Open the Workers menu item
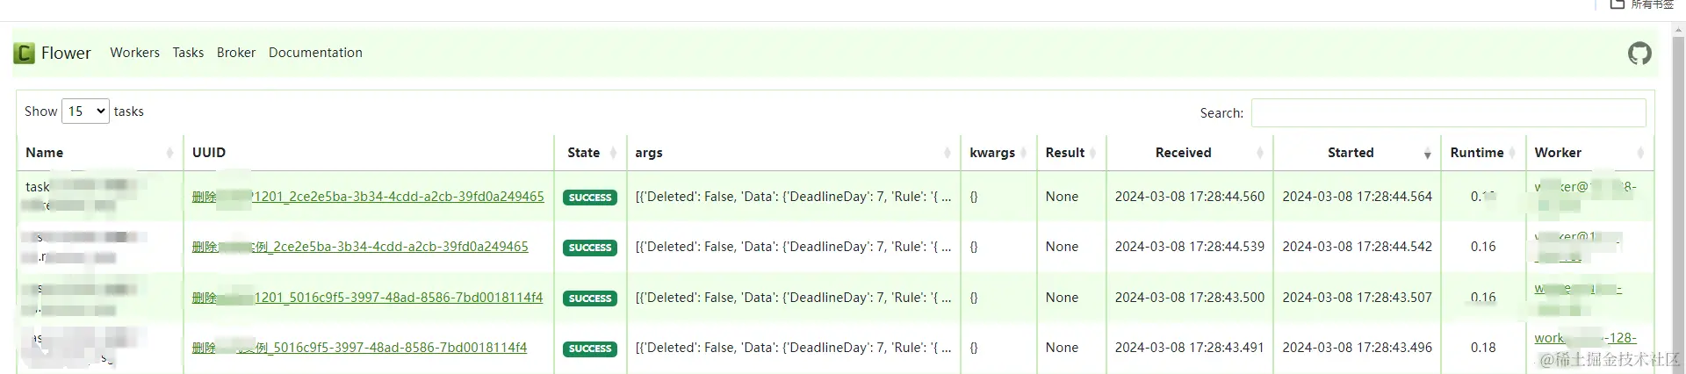 pos(134,53)
